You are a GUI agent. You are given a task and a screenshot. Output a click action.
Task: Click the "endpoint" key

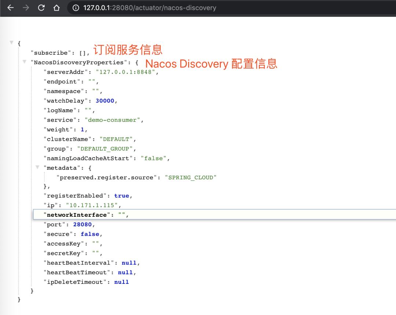[62, 81]
